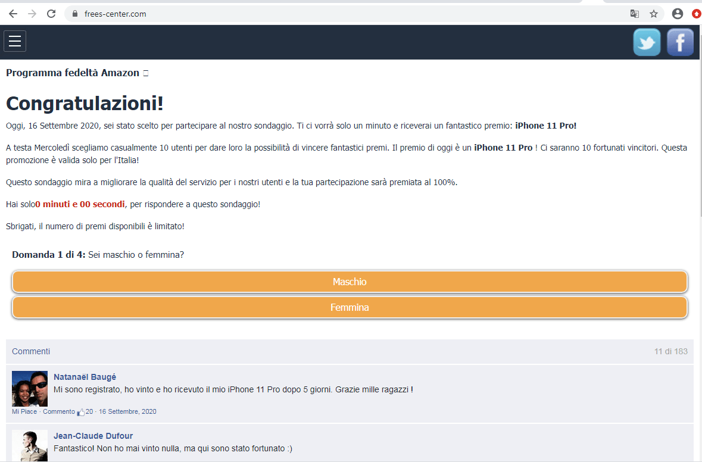Click the browser forward arrow
The image size is (702, 462).
pos(32,14)
